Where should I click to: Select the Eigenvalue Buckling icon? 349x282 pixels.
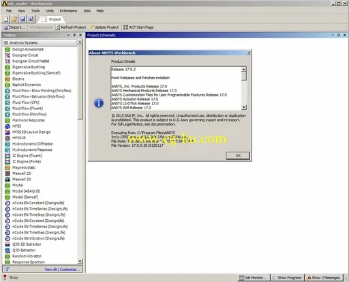tap(7, 67)
